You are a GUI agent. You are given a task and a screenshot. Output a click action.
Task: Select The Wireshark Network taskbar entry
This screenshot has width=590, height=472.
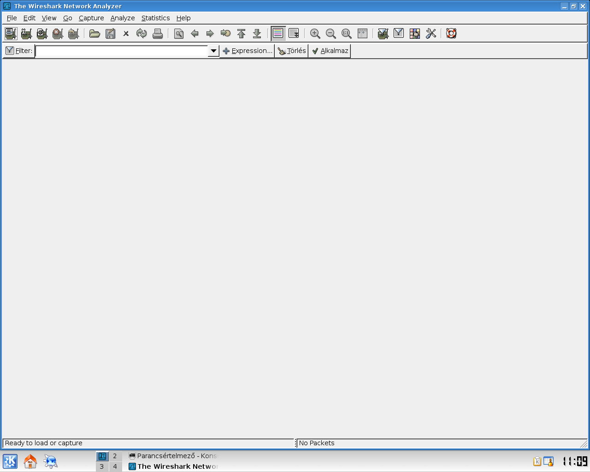173,466
